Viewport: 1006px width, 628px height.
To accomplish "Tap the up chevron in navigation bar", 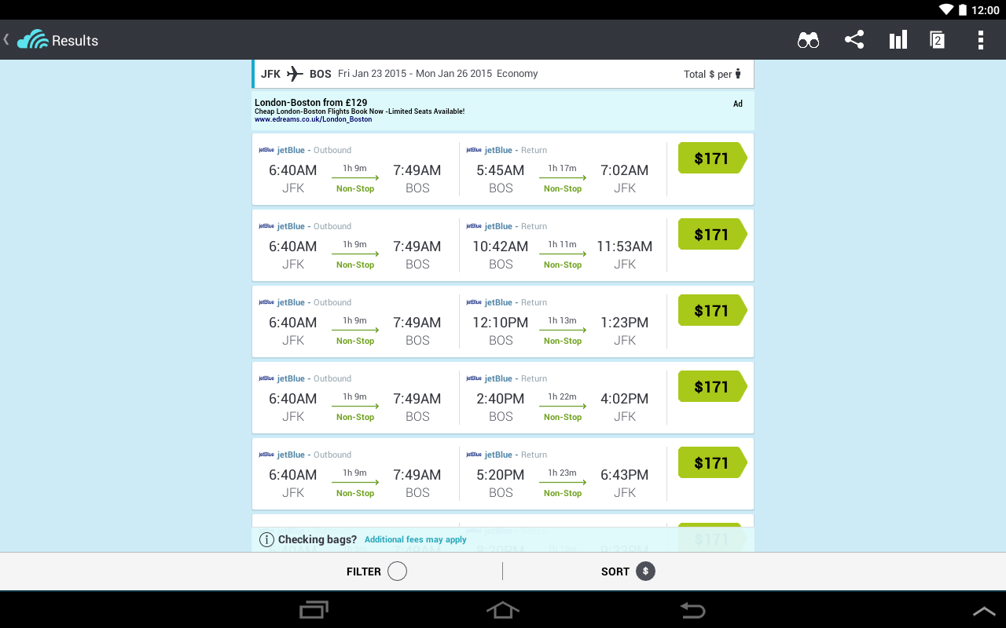I will point(984,611).
